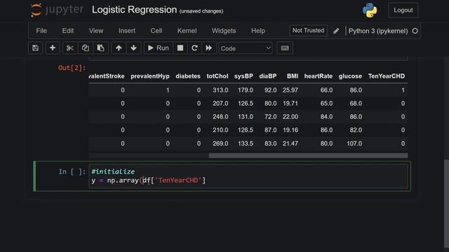This screenshot has height=252, width=449.
Task: Click the totChol value 313.0
Action: 220,90
